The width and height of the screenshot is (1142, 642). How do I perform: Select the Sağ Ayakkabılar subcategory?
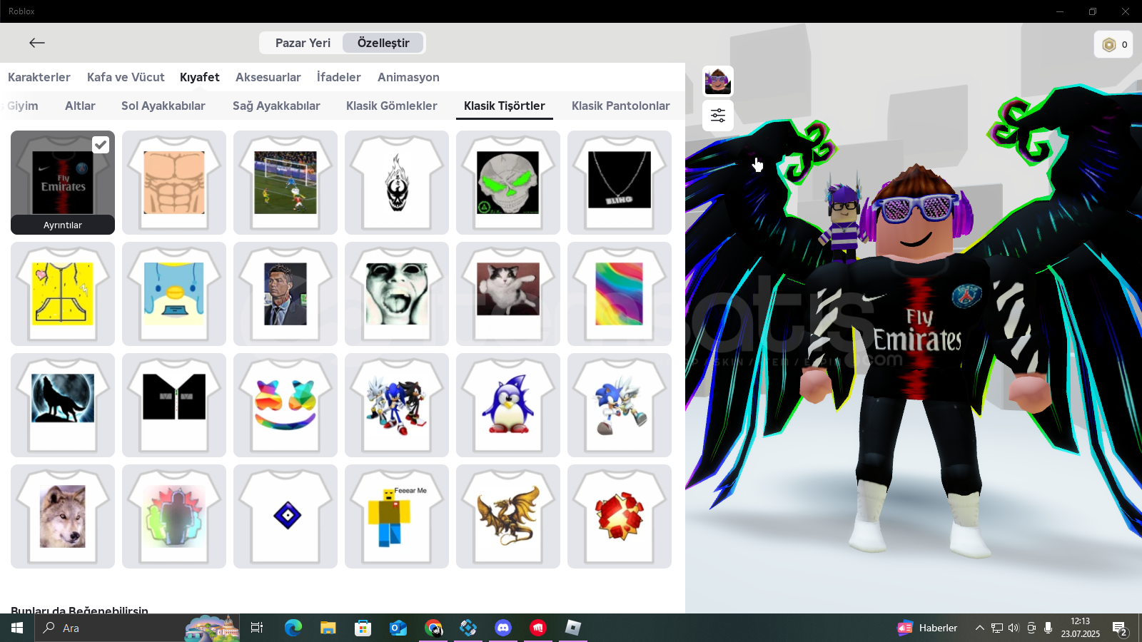coord(276,106)
